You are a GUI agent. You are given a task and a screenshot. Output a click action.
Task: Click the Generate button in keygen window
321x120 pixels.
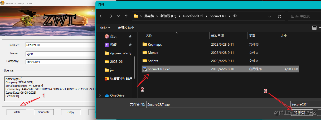click(x=44, y=112)
